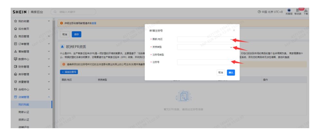Image resolution: width=316 pixels, height=133 pixels.
Task: Close the 新增注册号 dialog with X
Action: click(x=234, y=30)
